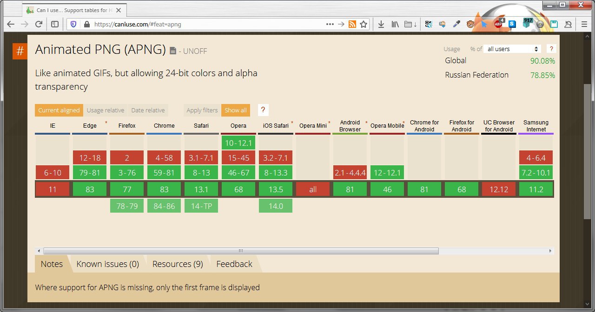Reload the caniuse page
This screenshot has width=595, height=312.
tap(39, 24)
